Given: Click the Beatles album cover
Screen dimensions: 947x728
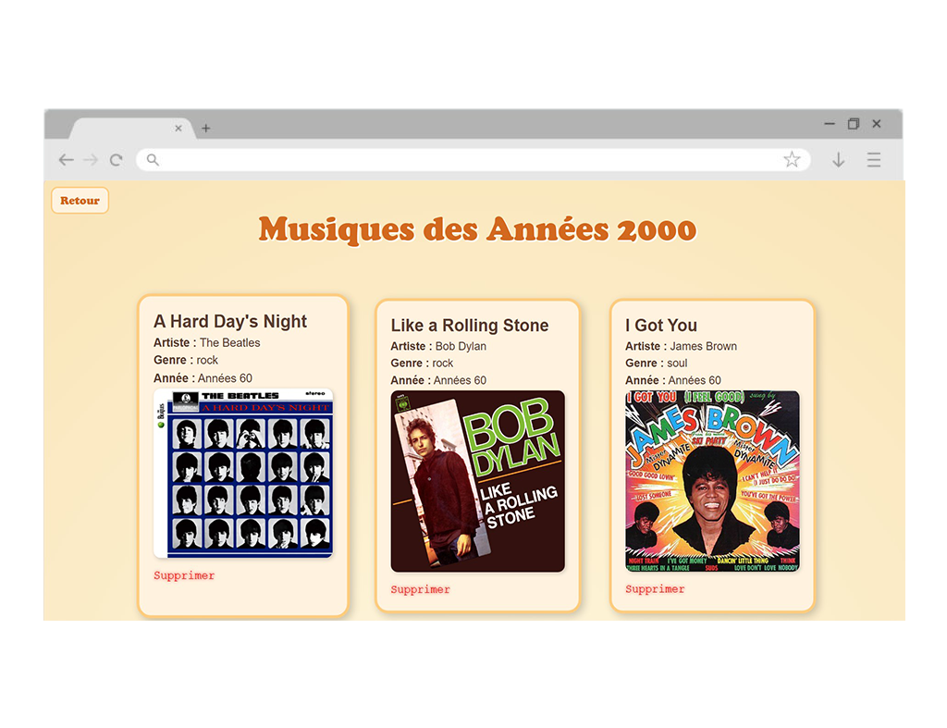Looking at the screenshot, I should 243,473.
